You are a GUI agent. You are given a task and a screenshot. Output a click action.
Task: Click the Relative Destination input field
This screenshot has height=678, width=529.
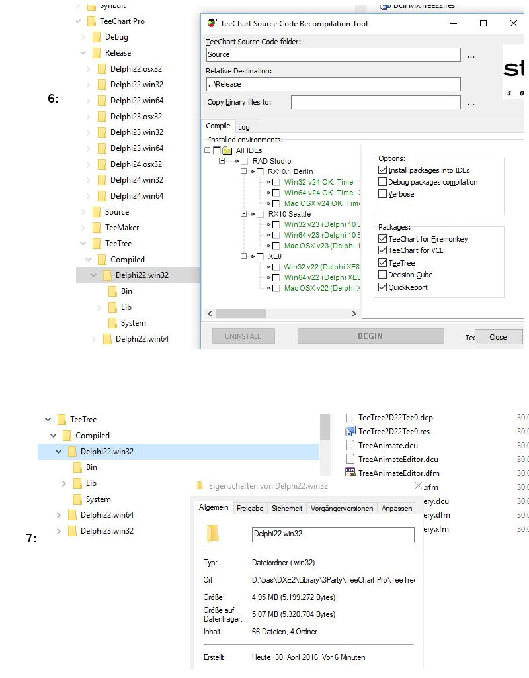tap(333, 84)
